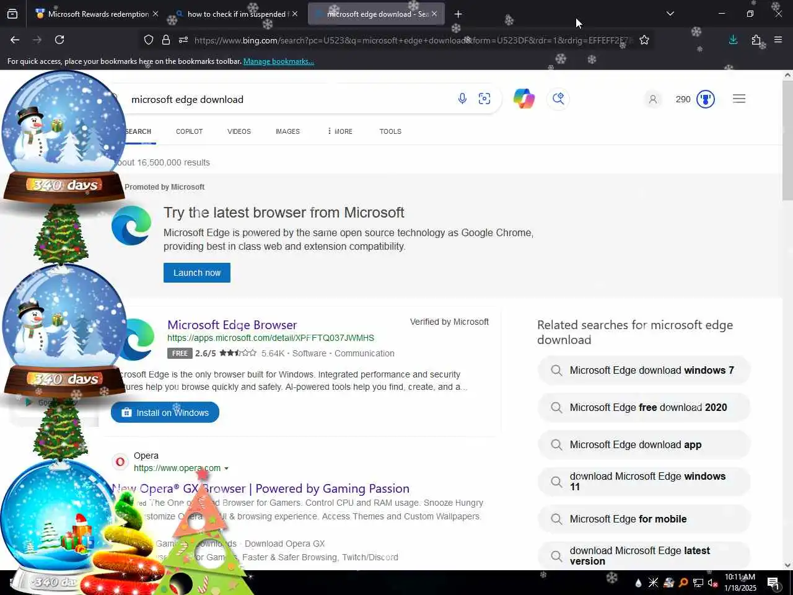The height and width of the screenshot is (595, 793).
Task: Switch to Microsoft Rewards redemption tab
Action: tap(97, 14)
